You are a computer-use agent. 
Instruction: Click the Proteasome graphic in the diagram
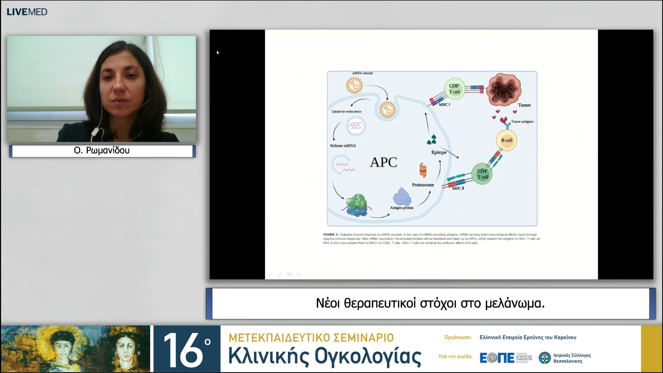click(423, 170)
